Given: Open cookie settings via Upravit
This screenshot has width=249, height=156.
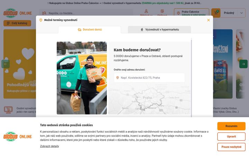Looking at the screenshot, I should coord(231,137).
